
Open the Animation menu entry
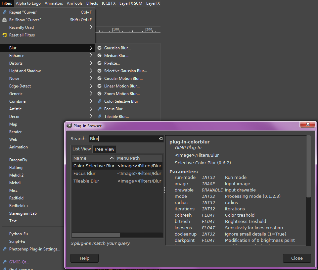pos(19,147)
